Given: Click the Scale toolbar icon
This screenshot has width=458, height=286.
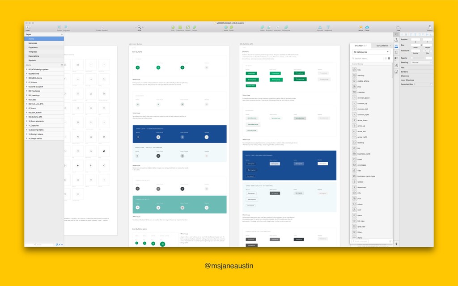Looking at the screenshot, I should point(231,28).
